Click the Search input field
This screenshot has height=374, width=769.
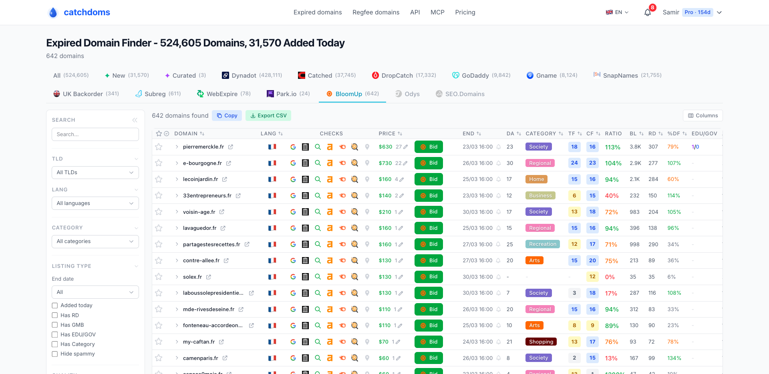(x=95, y=135)
